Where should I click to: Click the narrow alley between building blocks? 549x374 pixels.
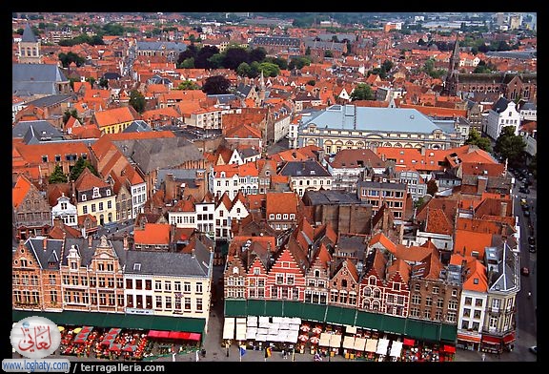coord(217,308)
